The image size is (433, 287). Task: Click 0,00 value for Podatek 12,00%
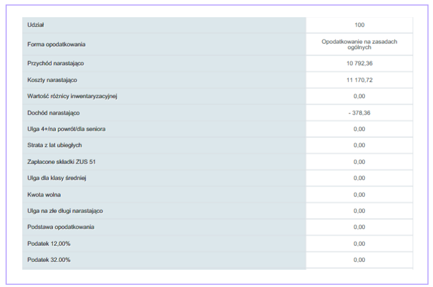click(359, 244)
